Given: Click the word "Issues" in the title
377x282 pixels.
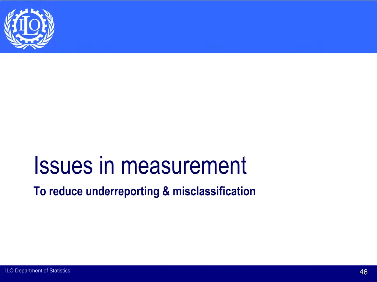Looking at the screenshot, I should [x=63, y=166].
